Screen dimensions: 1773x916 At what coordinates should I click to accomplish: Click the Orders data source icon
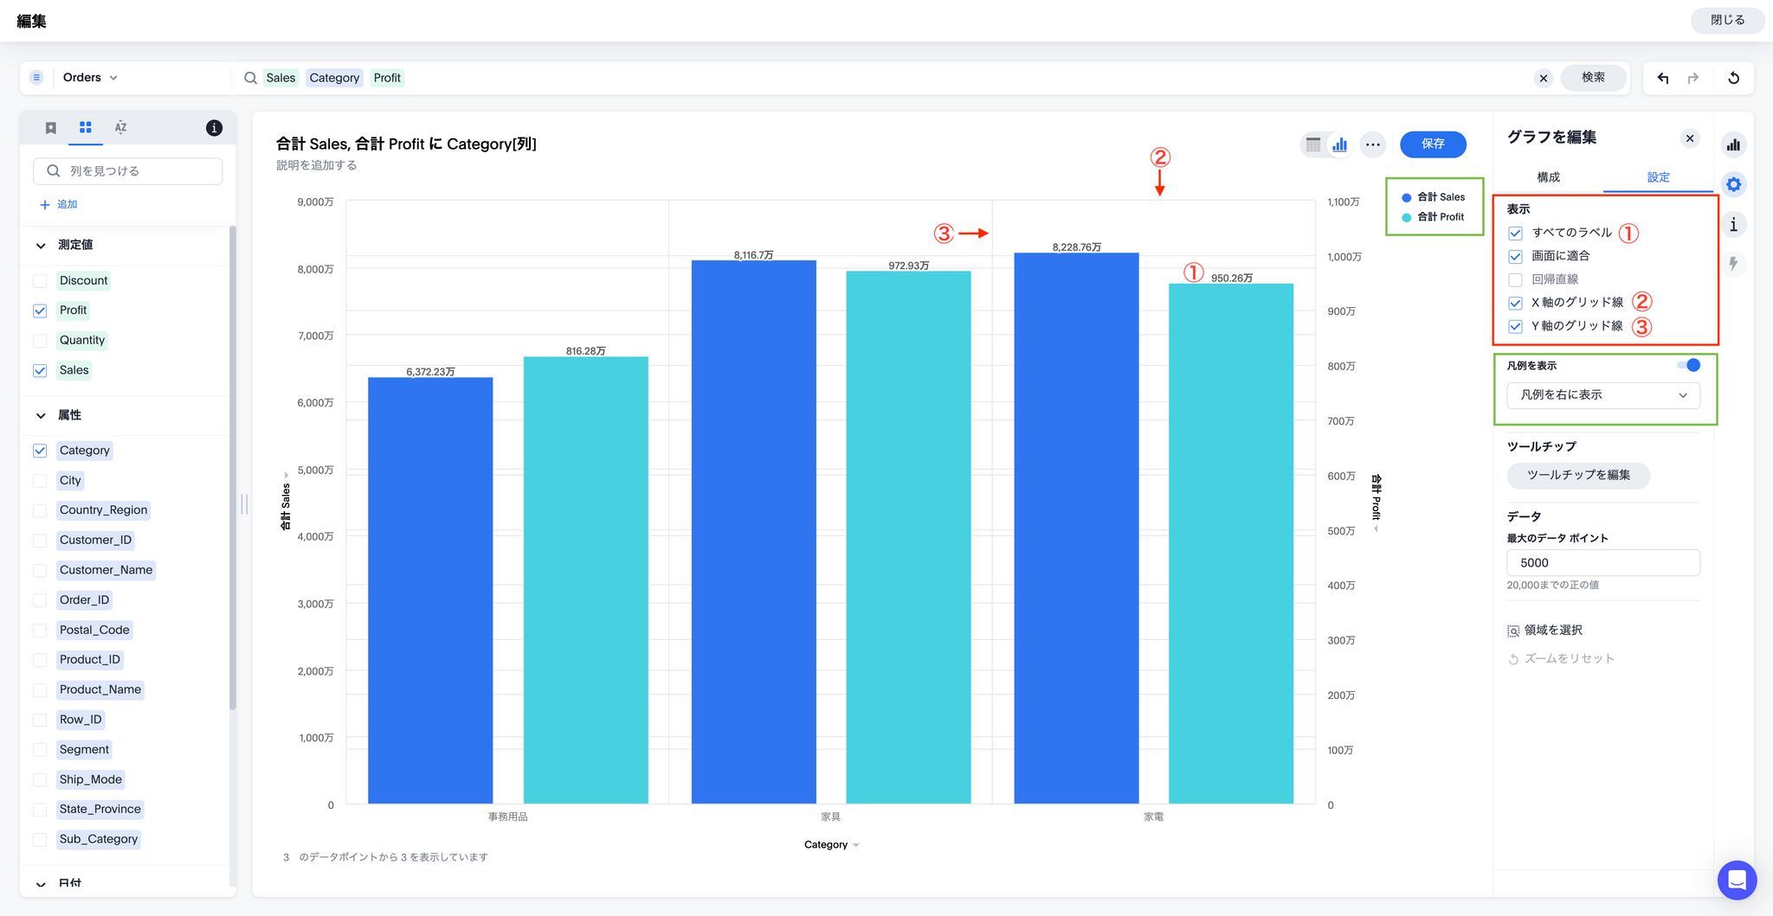point(36,78)
